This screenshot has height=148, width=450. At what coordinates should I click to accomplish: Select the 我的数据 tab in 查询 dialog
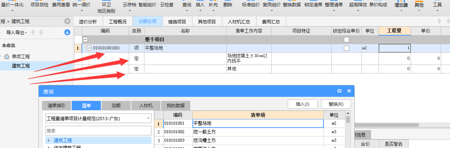[x=176, y=105]
